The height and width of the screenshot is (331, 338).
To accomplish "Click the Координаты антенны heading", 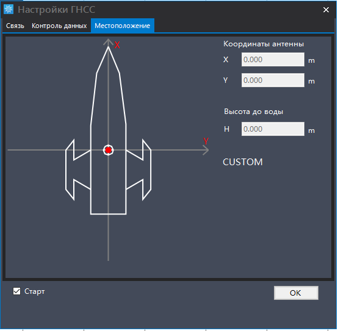I will tap(264, 44).
